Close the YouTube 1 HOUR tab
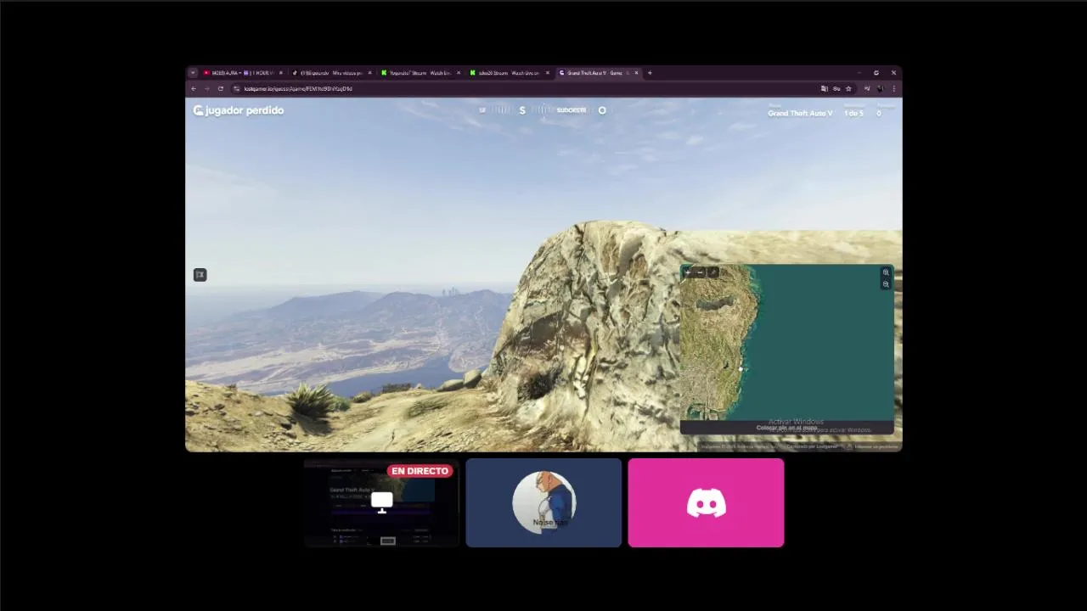Screen dimensions: 1087x611 [281, 73]
